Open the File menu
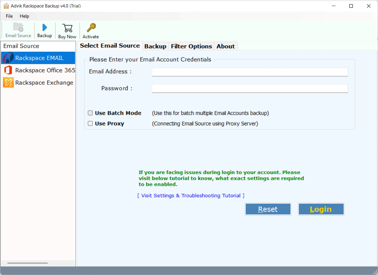The image size is (378, 275). (x=9, y=16)
